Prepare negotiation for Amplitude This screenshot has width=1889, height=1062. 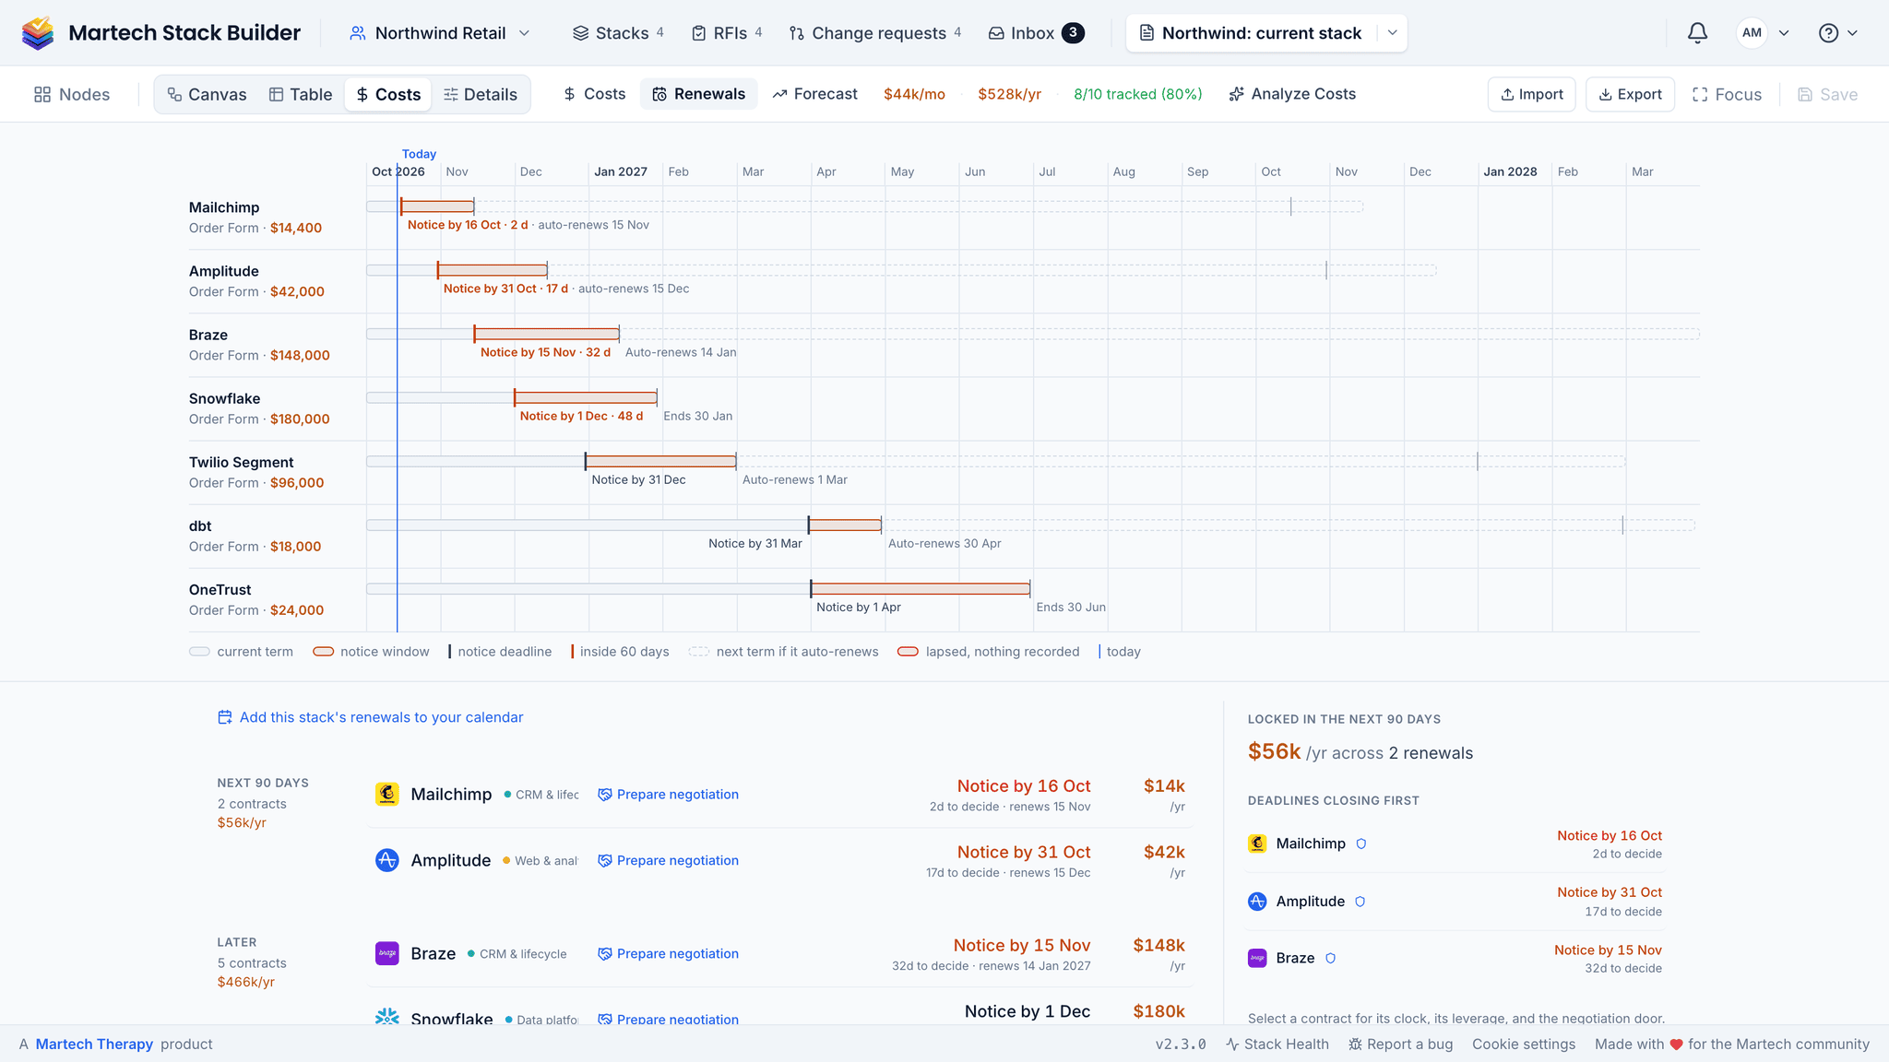coord(668,860)
